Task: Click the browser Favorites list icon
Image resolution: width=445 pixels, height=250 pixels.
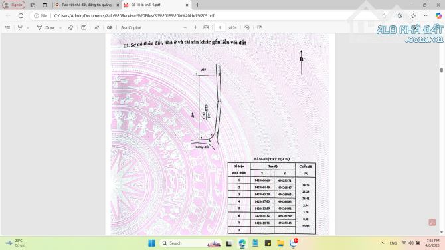Action: pyautogui.click(x=414, y=16)
